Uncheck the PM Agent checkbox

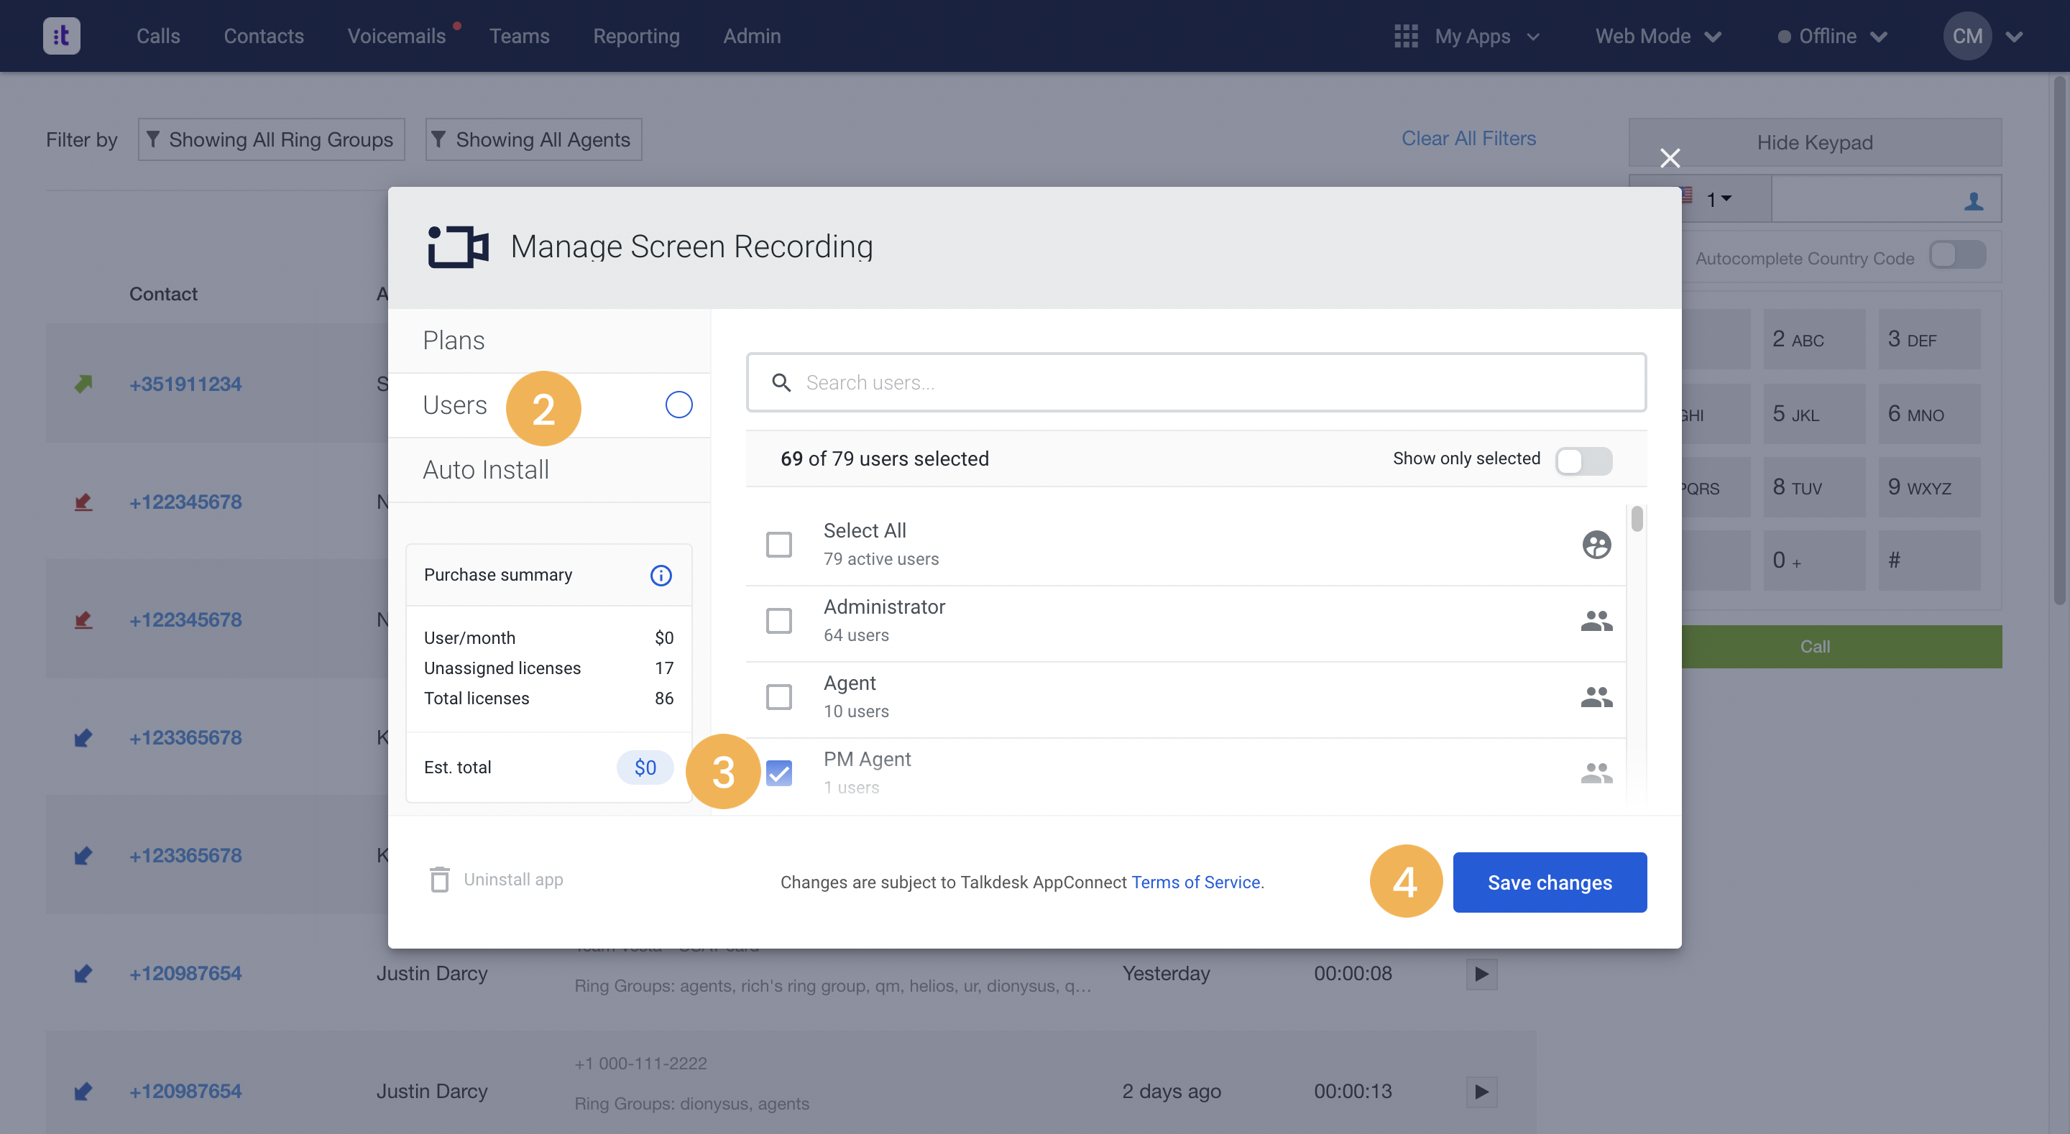tap(778, 773)
